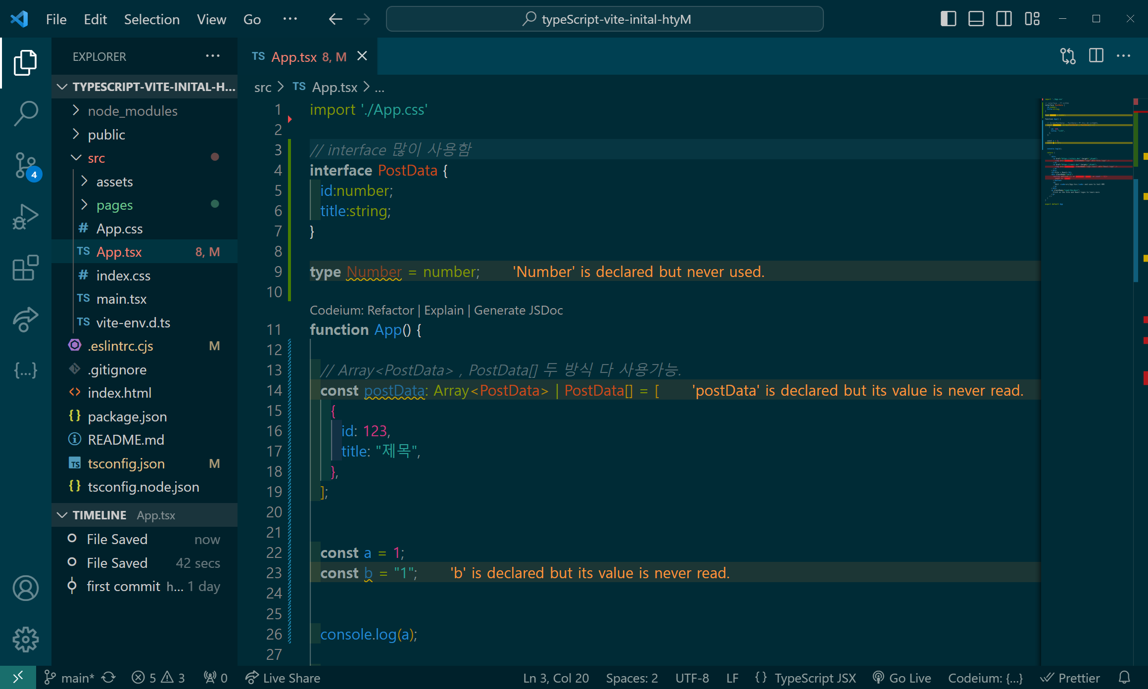
Task: Click the Visual Studio Code logo icon
Action: coord(19,19)
